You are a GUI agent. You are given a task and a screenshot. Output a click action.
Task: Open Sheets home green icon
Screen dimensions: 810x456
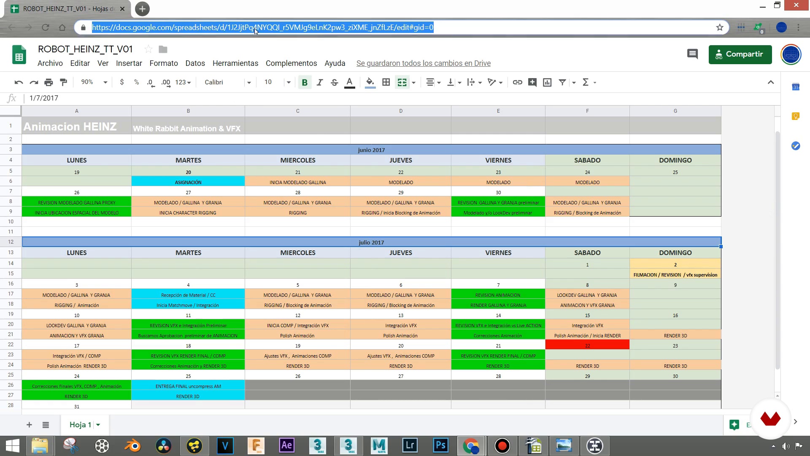19,55
